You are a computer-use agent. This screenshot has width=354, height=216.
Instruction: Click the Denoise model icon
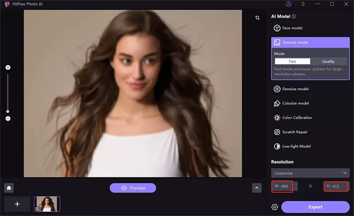pos(277,89)
